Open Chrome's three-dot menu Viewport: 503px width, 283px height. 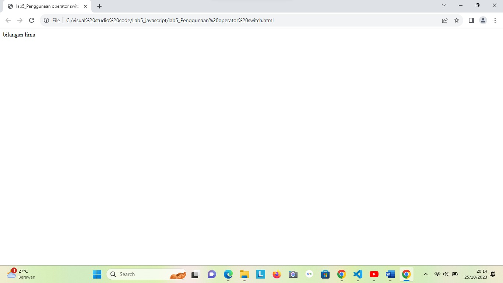pyautogui.click(x=495, y=20)
